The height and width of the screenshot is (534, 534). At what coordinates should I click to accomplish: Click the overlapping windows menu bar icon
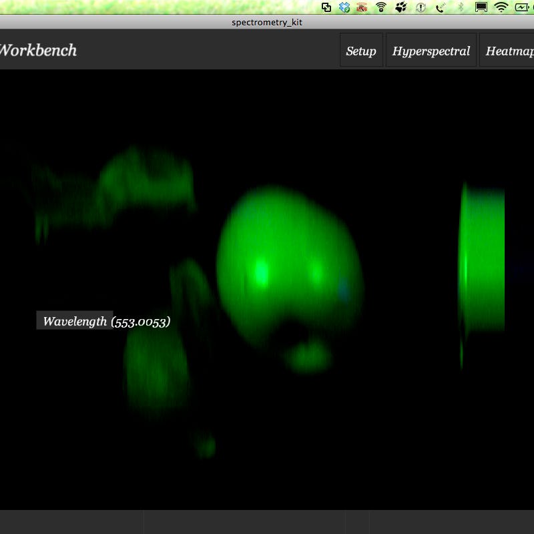tap(326, 7)
